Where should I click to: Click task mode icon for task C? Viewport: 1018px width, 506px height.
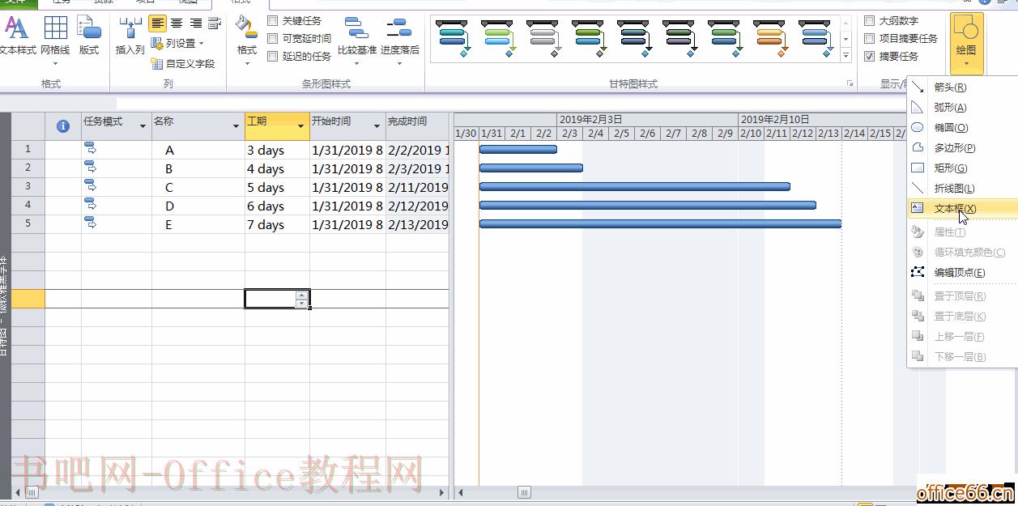point(90,185)
